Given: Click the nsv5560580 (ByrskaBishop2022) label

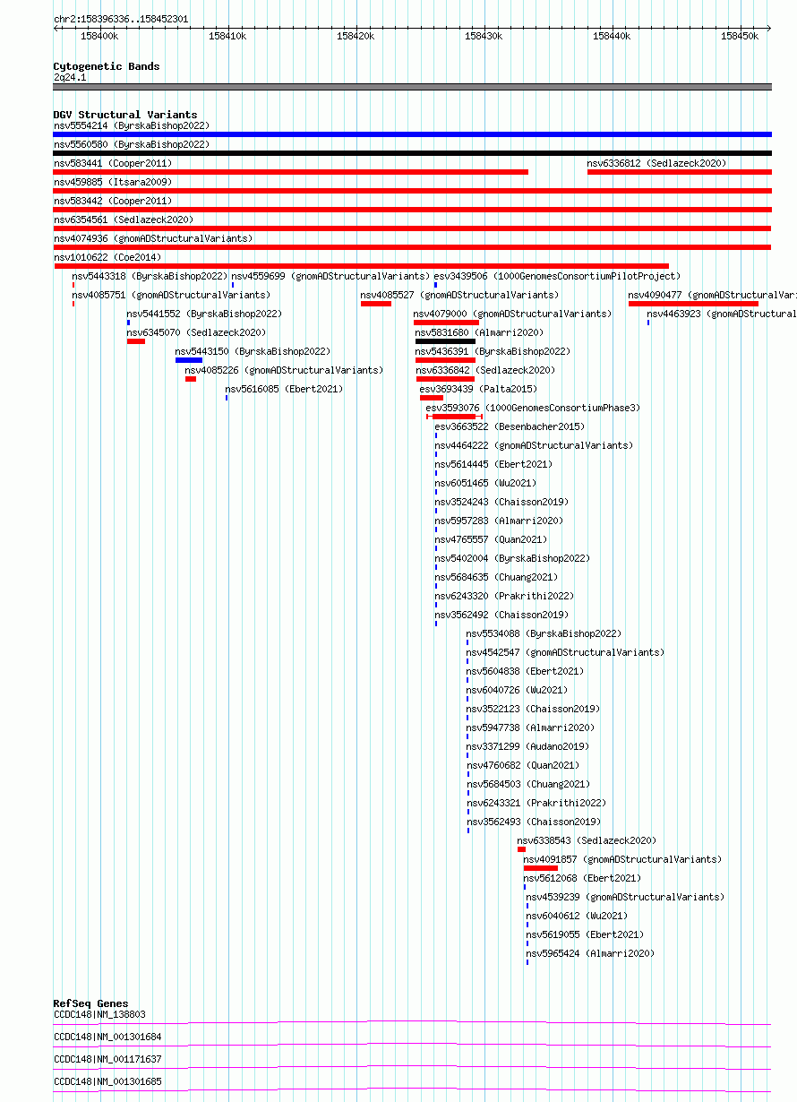Looking at the screenshot, I should (132, 145).
